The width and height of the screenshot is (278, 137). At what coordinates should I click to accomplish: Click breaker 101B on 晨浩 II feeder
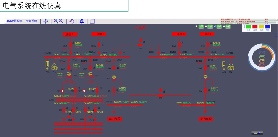click(x=208, y=45)
